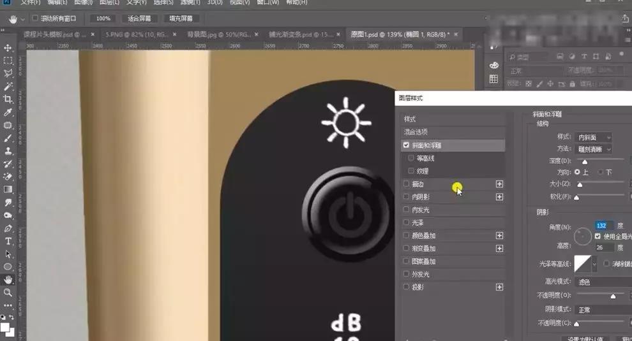Open the Swatches panel grid icon
Image resolution: width=632 pixels, height=341 pixels.
(x=493, y=79)
